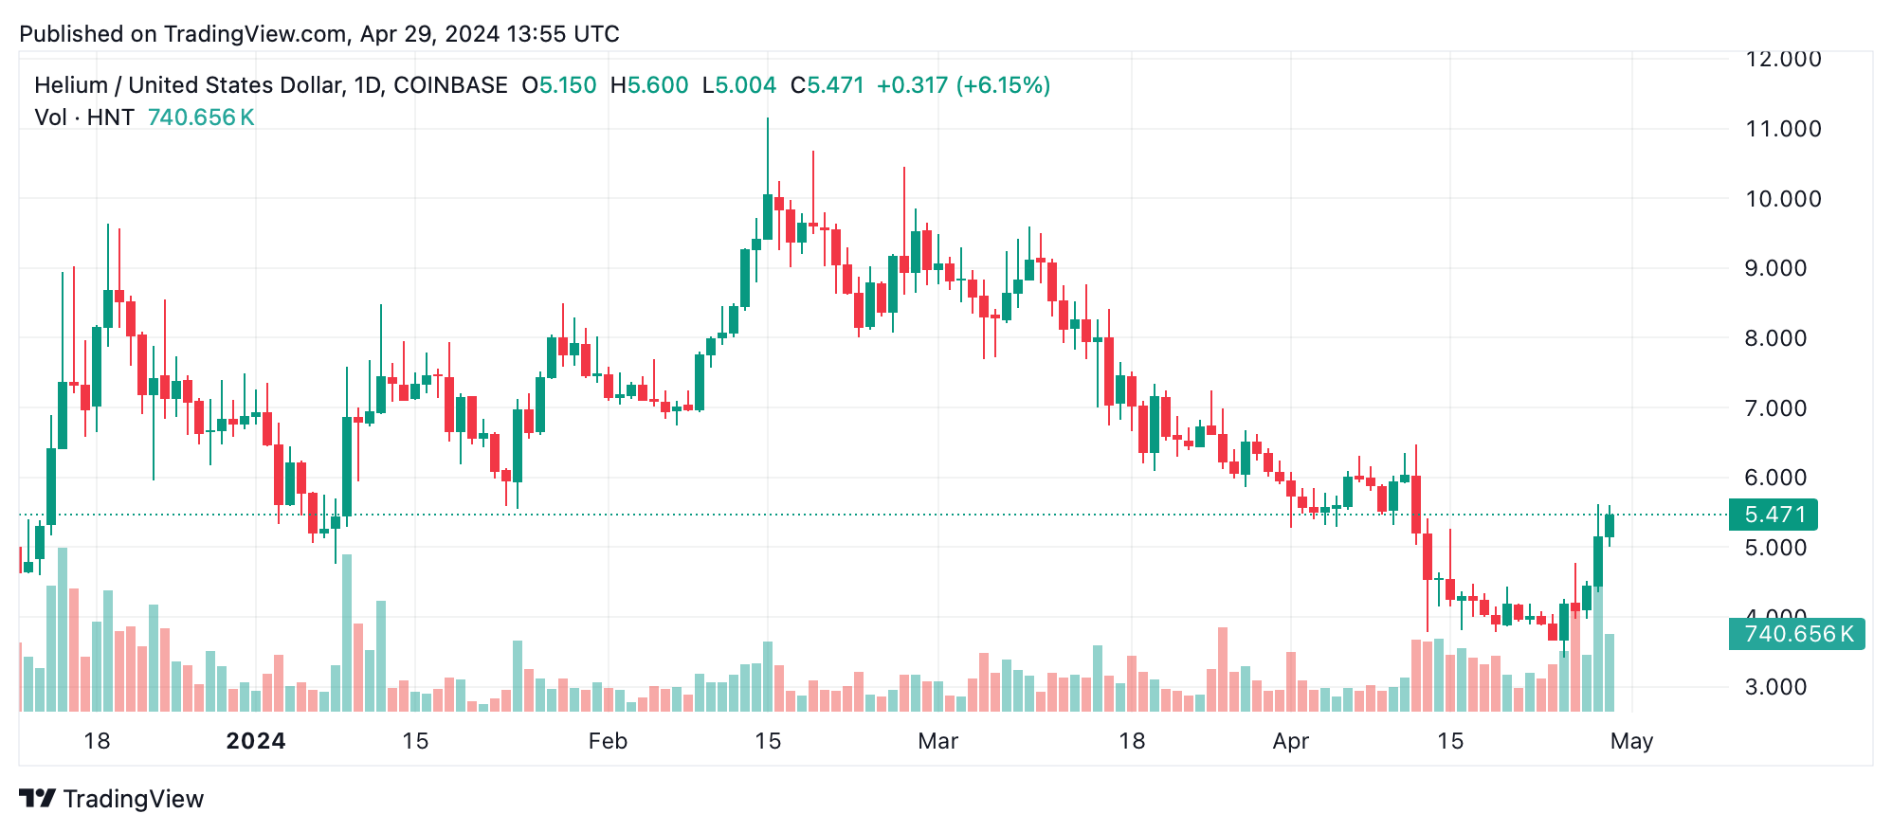Screen dimensions: 1892x832
Task: Open the TradingView wordmark link
Action: click(134, 799)
